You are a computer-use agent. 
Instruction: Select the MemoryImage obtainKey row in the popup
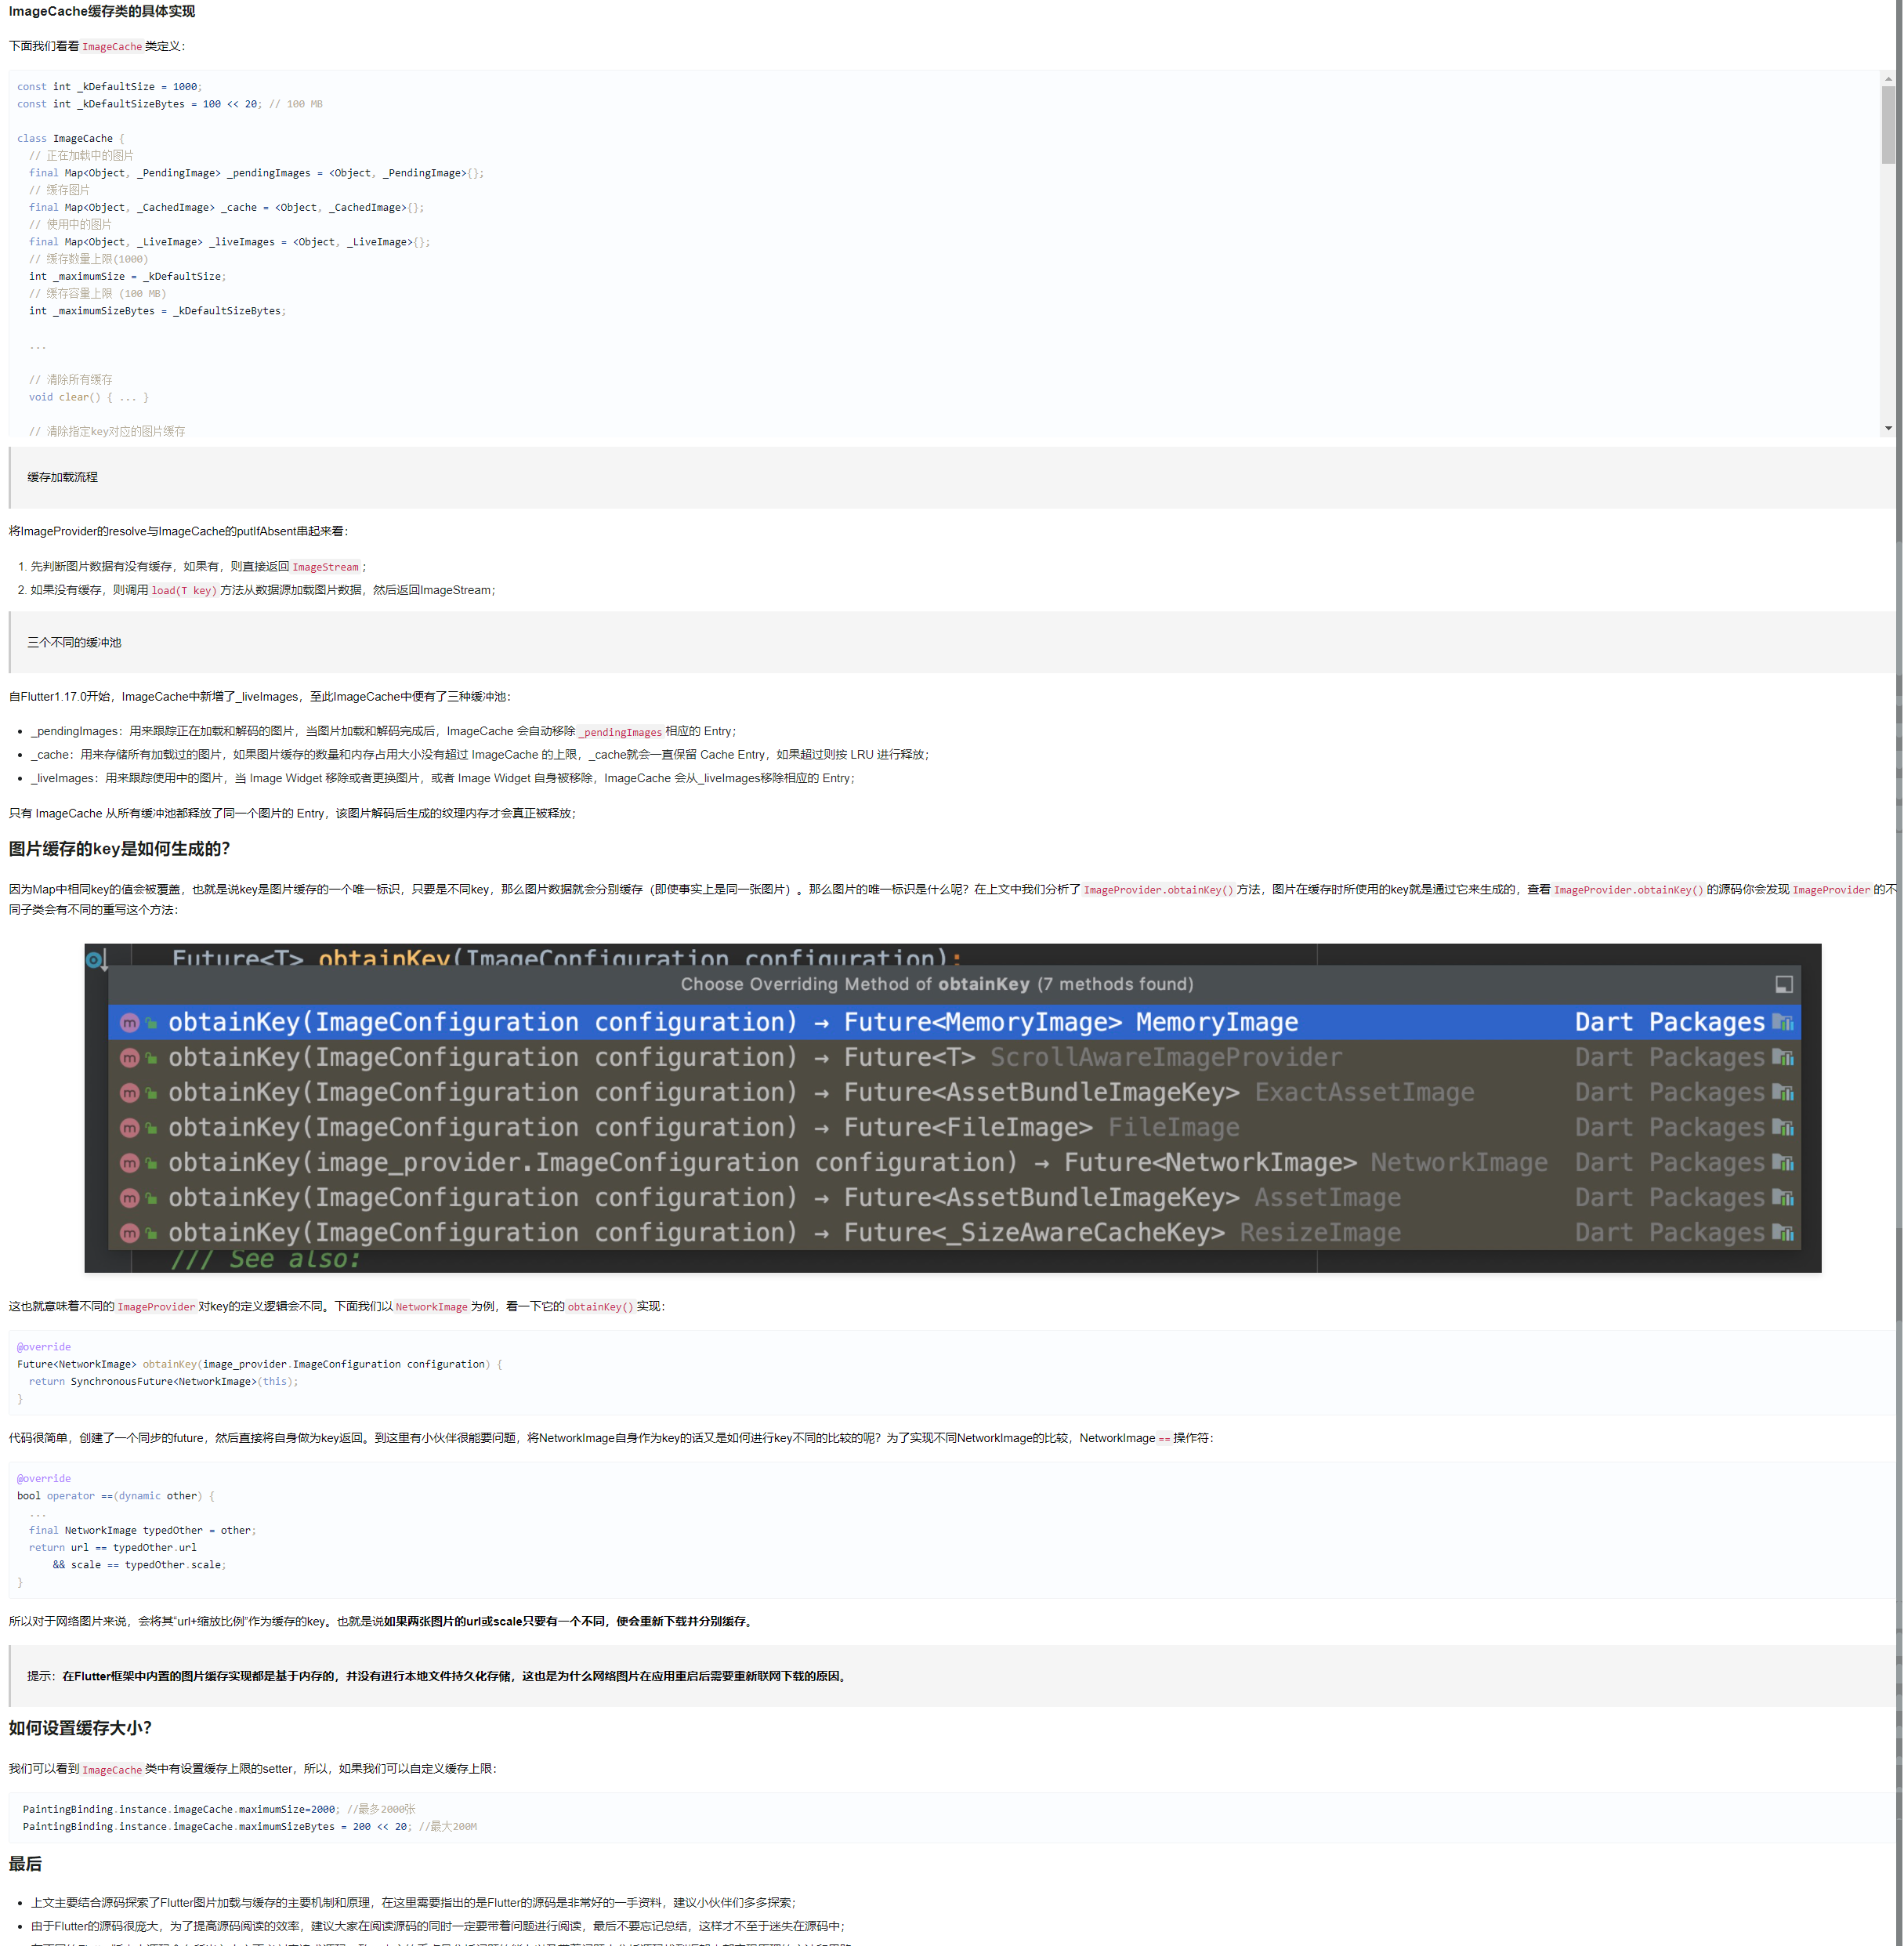[954, 1022]
